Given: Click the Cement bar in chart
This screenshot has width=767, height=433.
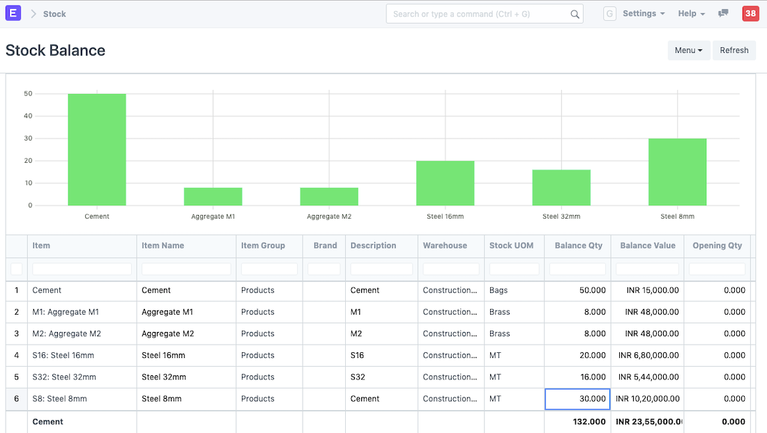Looking at the screenshot, I should coord(97,150).
